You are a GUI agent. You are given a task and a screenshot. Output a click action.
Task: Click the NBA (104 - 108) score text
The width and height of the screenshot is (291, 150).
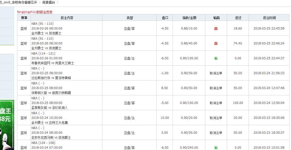(x=43, y=143)
